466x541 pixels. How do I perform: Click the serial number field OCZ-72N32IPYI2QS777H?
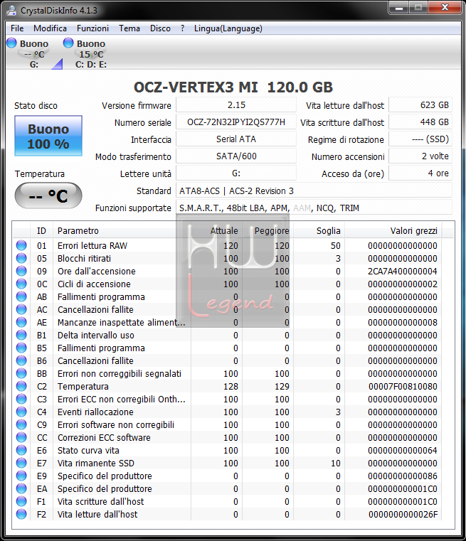point(236,122)
